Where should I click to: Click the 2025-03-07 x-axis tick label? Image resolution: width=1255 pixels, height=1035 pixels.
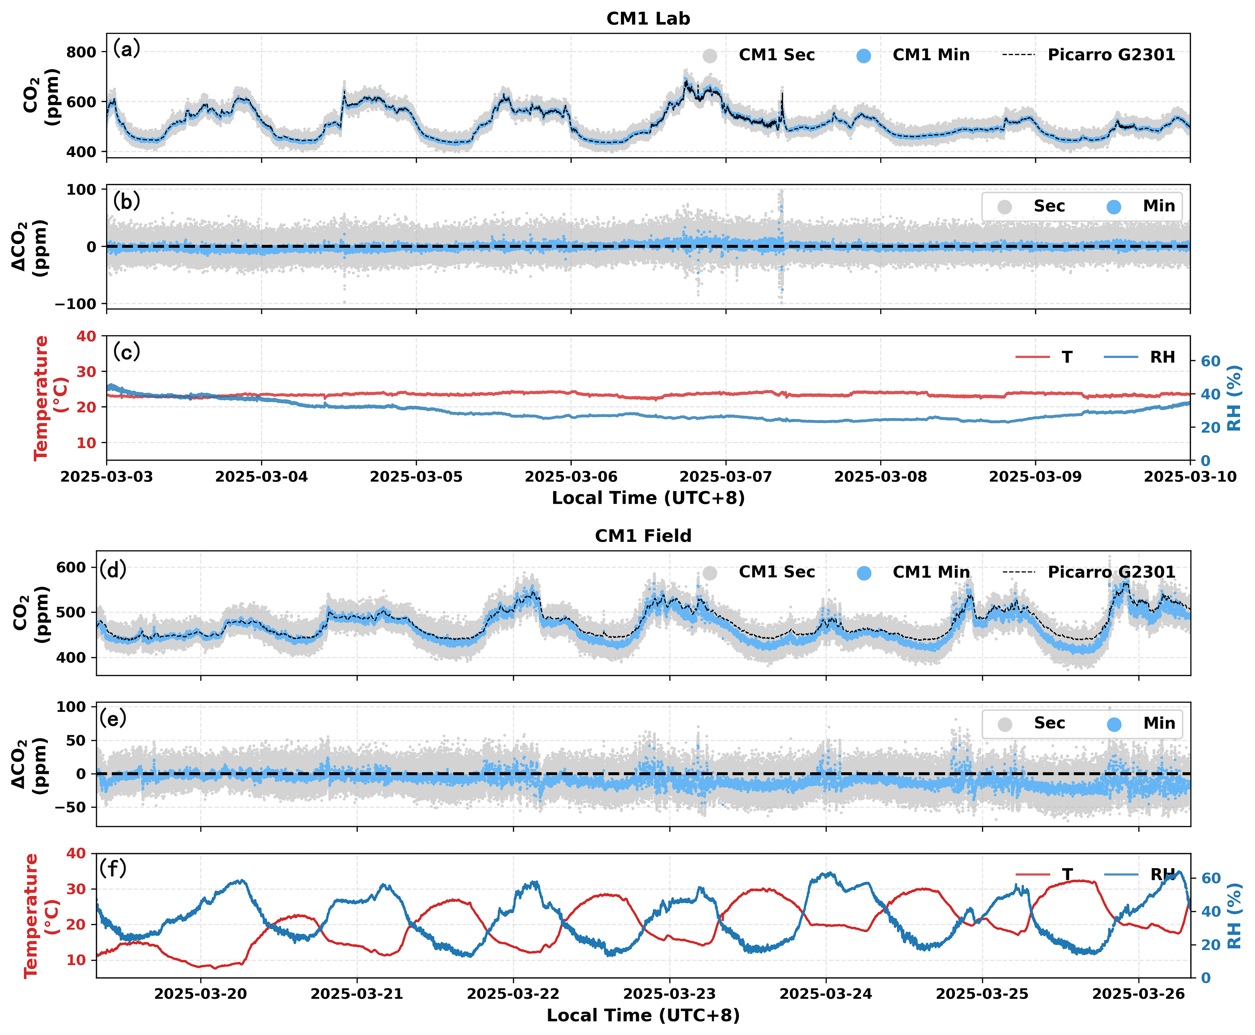726,477
